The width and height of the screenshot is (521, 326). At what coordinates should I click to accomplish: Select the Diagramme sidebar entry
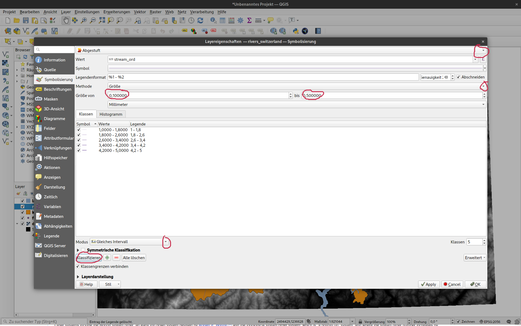54,119
